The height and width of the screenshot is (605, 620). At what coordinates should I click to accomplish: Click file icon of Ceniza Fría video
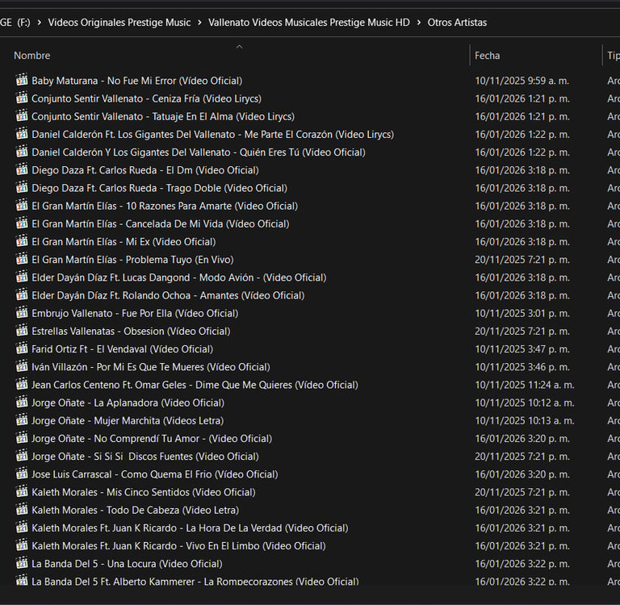click(x=22, y=98)
